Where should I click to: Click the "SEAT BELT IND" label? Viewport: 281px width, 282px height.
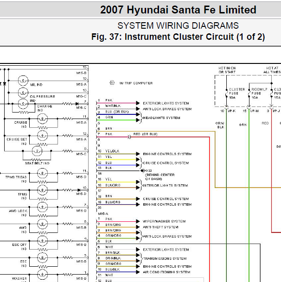[x=37, y=163]
